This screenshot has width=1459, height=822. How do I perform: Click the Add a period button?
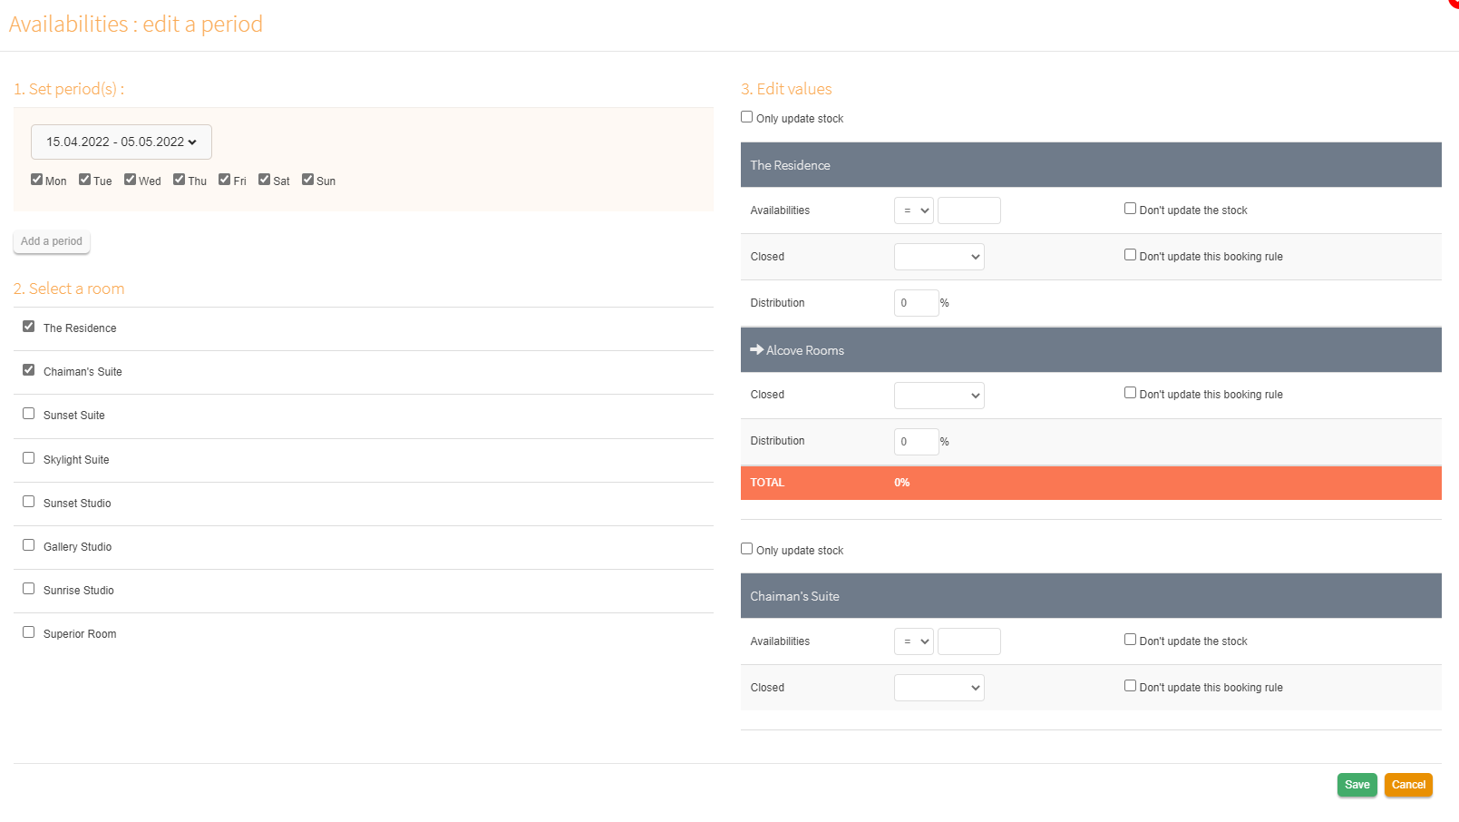pyautogui.click(x=52, y=241)
